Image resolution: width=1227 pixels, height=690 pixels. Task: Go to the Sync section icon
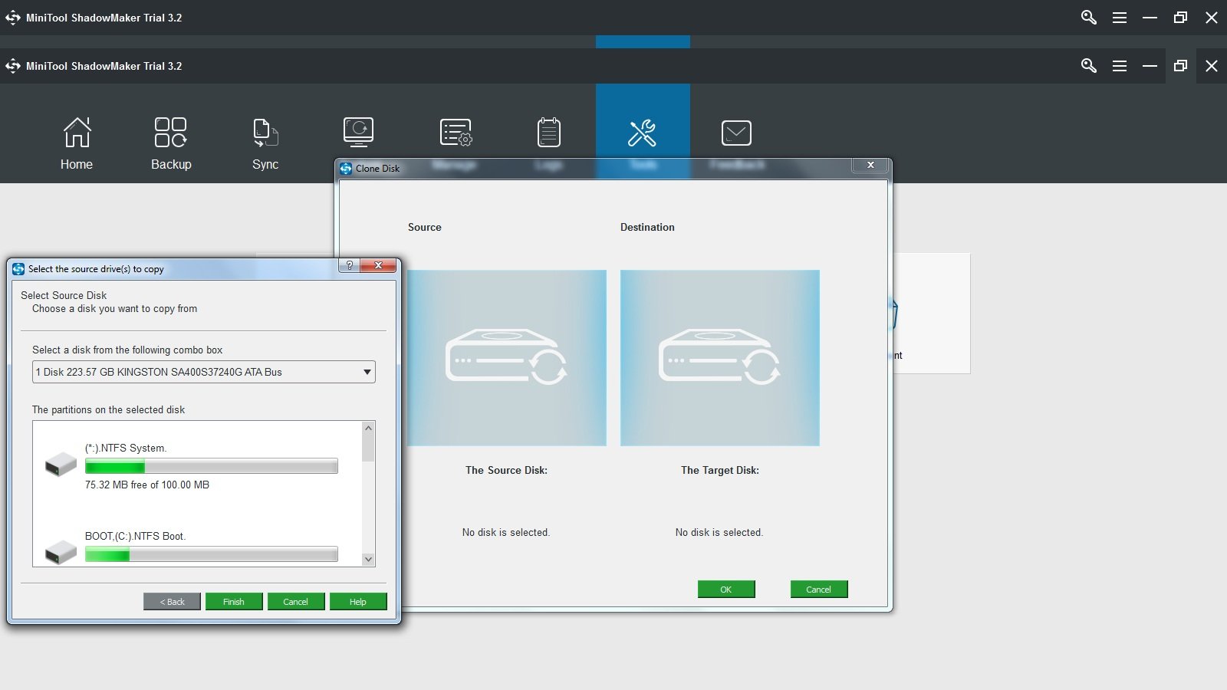coord(265,132)
